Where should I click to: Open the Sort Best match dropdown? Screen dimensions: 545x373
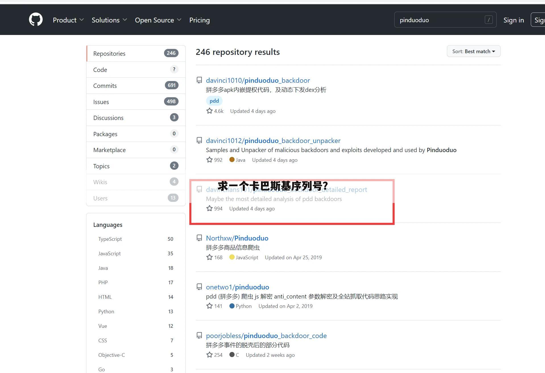[x=473, y=51]
